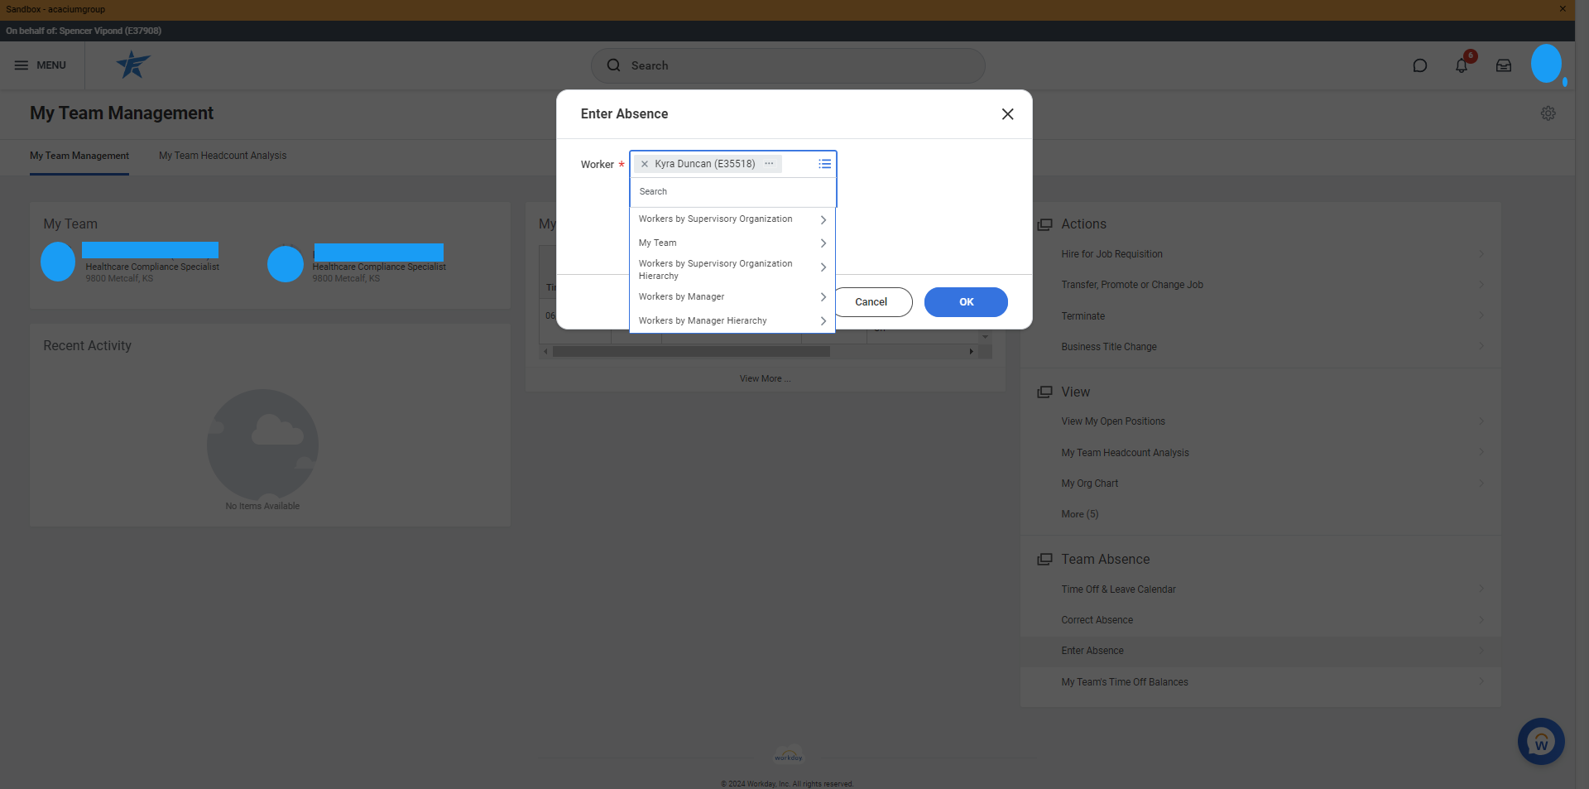Click chevron beside Hire for Job Requisition
The height and width of the screenshot is (789, 1589).
pyautogui.click(x=1481, y=254)
